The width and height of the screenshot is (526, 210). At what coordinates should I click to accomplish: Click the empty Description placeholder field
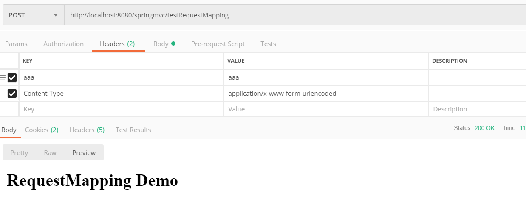tap(476, 109)
